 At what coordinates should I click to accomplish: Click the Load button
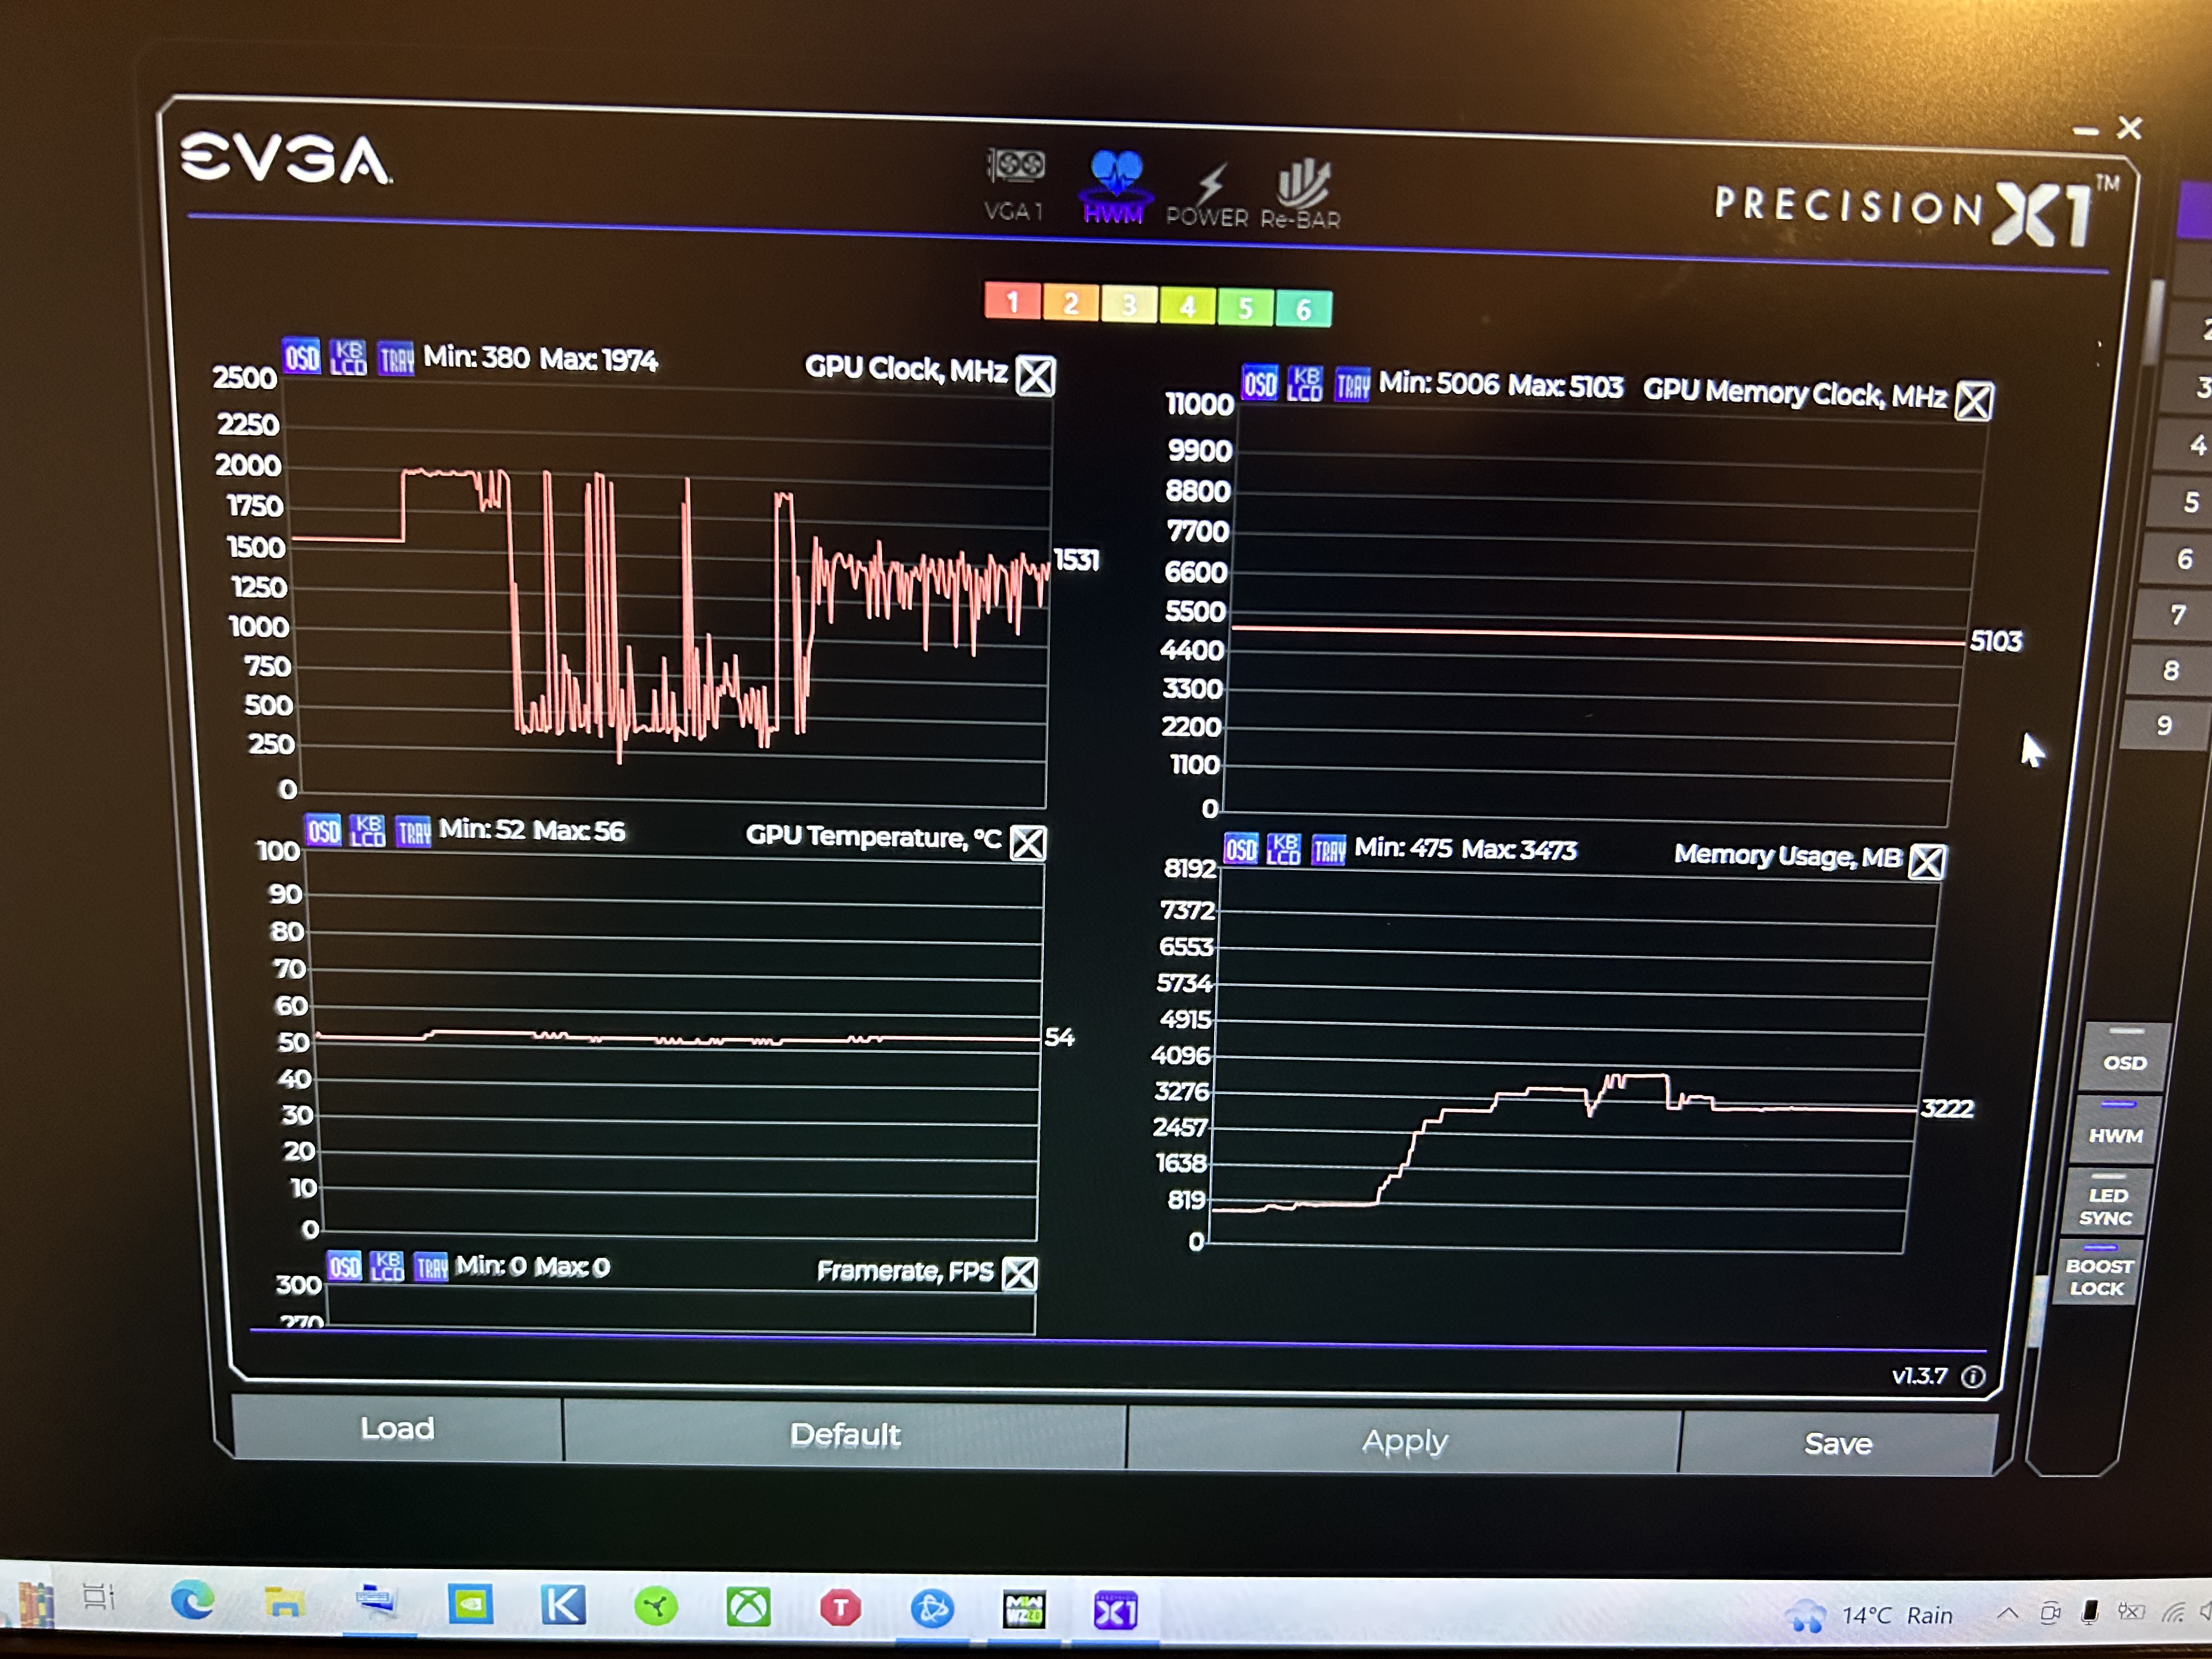point(397,1428)
